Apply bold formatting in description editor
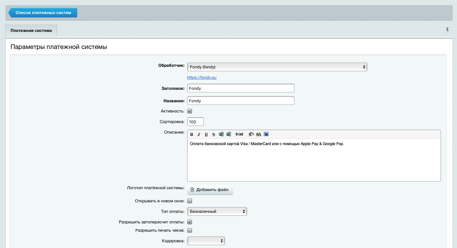 coord(191,134)
